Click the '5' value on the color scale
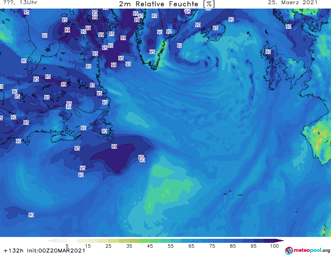331x255 pixels. [x=67, y=246]
